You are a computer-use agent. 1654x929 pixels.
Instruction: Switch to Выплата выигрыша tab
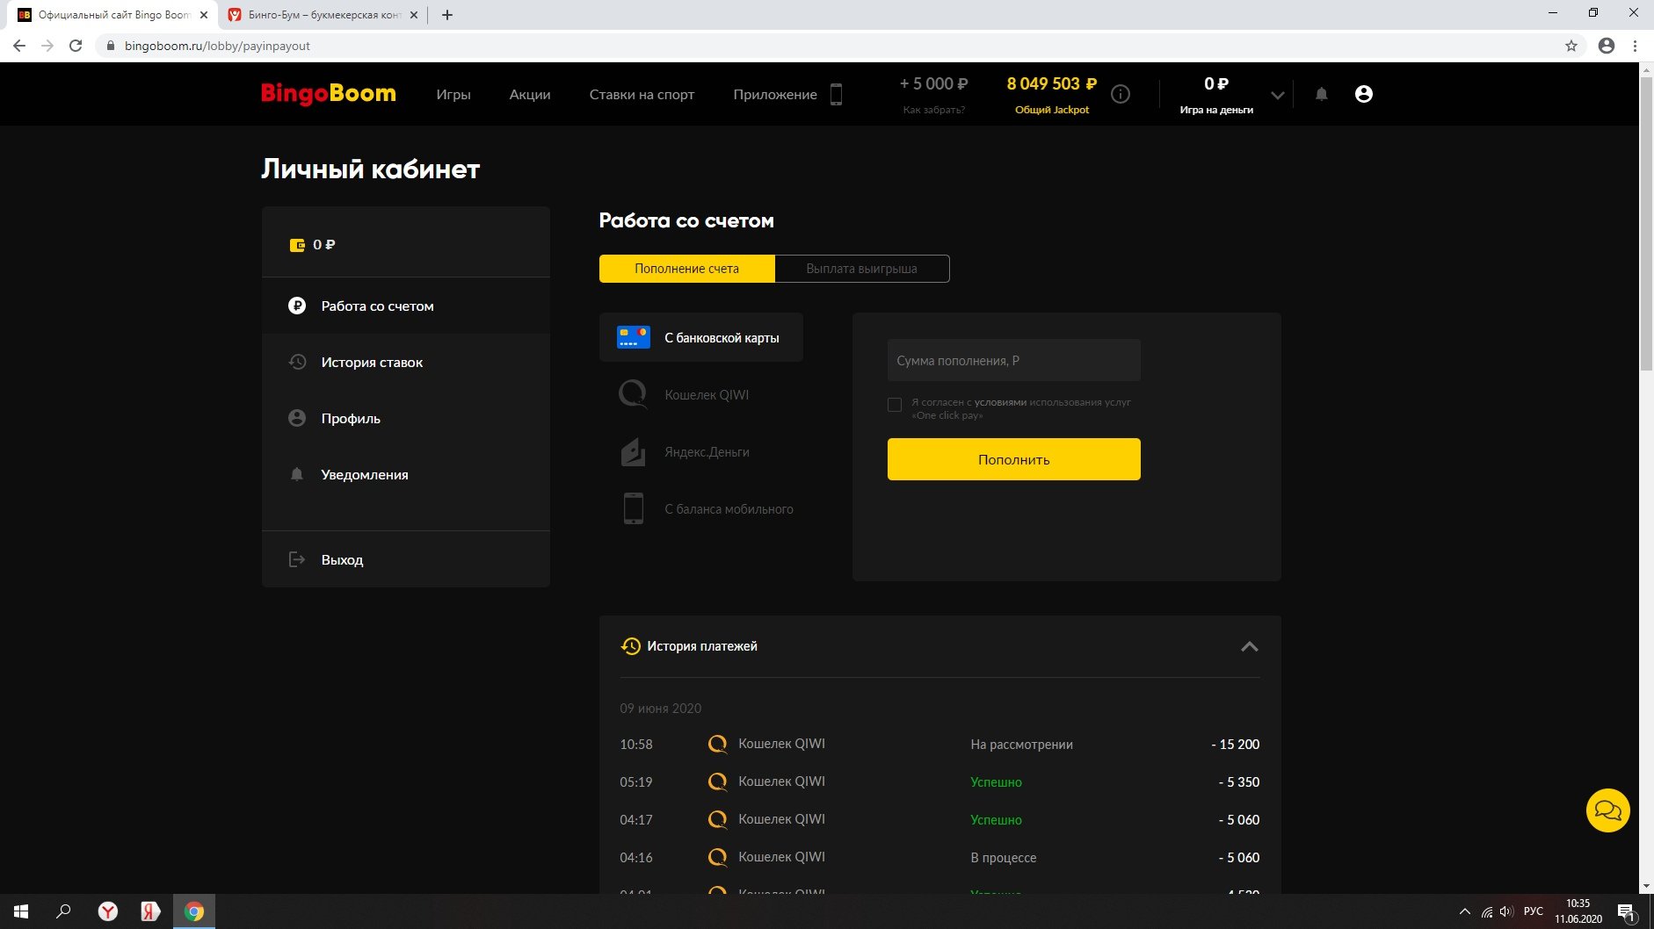pos(861,269)
